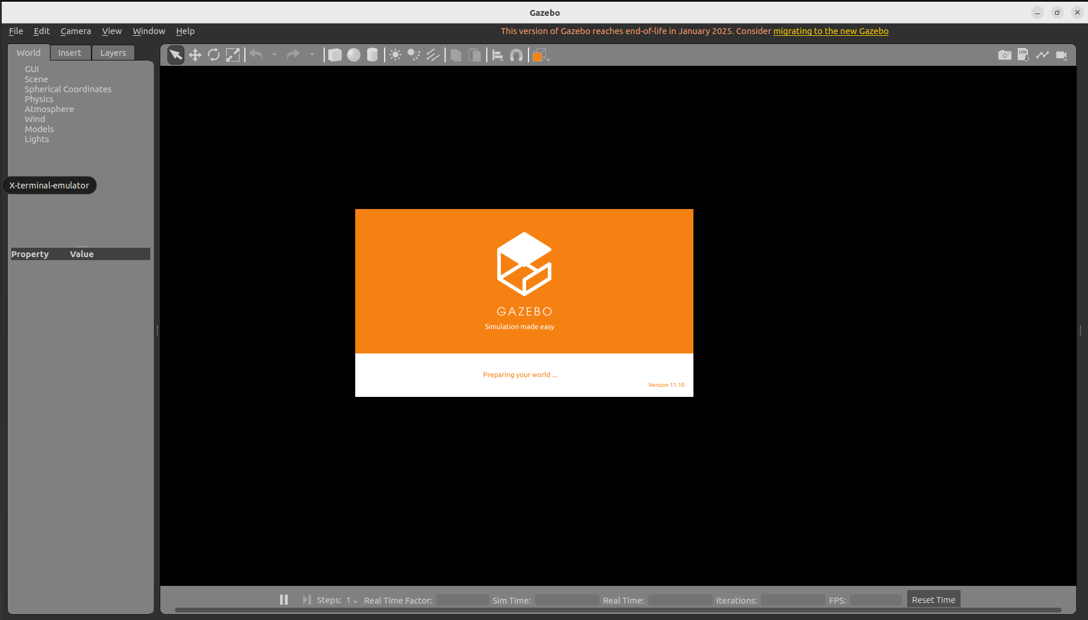Insert a cylinder shape
Viewport: 1088px width, 620px height.
372,55
